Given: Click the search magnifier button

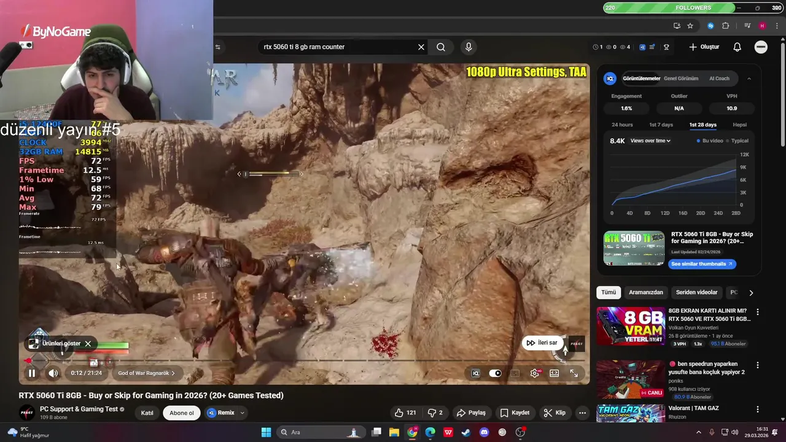Looking at the screenshot, I should tap(441, 47).
